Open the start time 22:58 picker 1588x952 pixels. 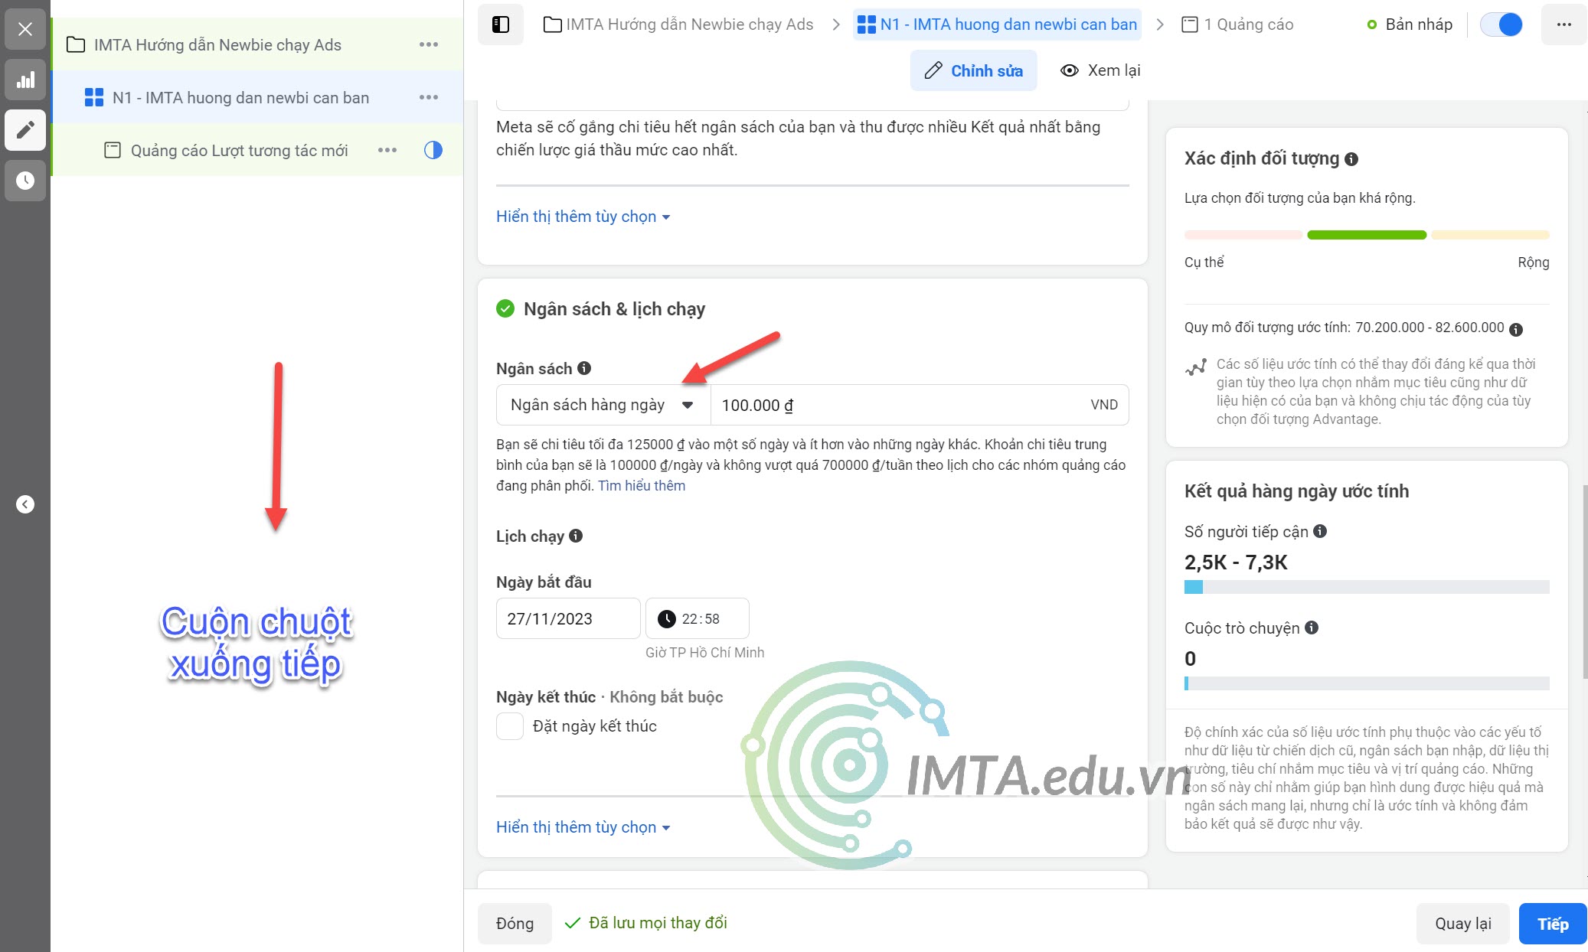click(x=698, y=618)
